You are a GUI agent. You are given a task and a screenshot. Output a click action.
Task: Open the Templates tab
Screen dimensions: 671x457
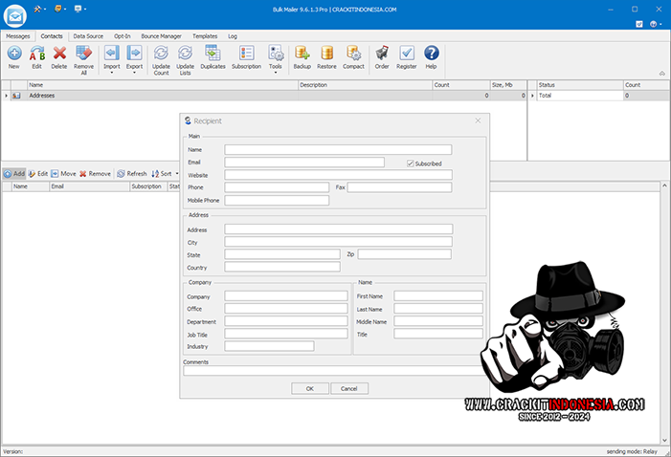(204, 35)
